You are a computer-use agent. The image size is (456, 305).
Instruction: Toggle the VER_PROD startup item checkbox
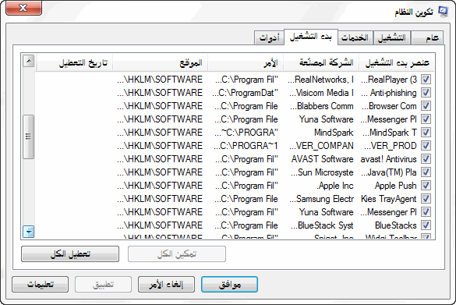[426, 146]
